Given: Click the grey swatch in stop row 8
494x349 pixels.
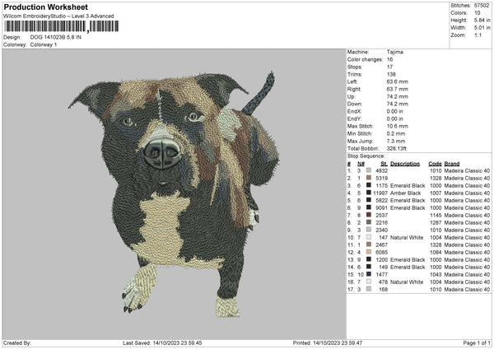Looking at the screenshot, I should pos(368,222).
